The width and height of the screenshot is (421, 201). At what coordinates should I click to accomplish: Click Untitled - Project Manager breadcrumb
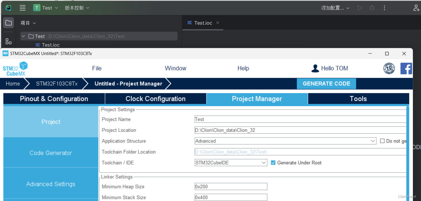coord(128,84)
